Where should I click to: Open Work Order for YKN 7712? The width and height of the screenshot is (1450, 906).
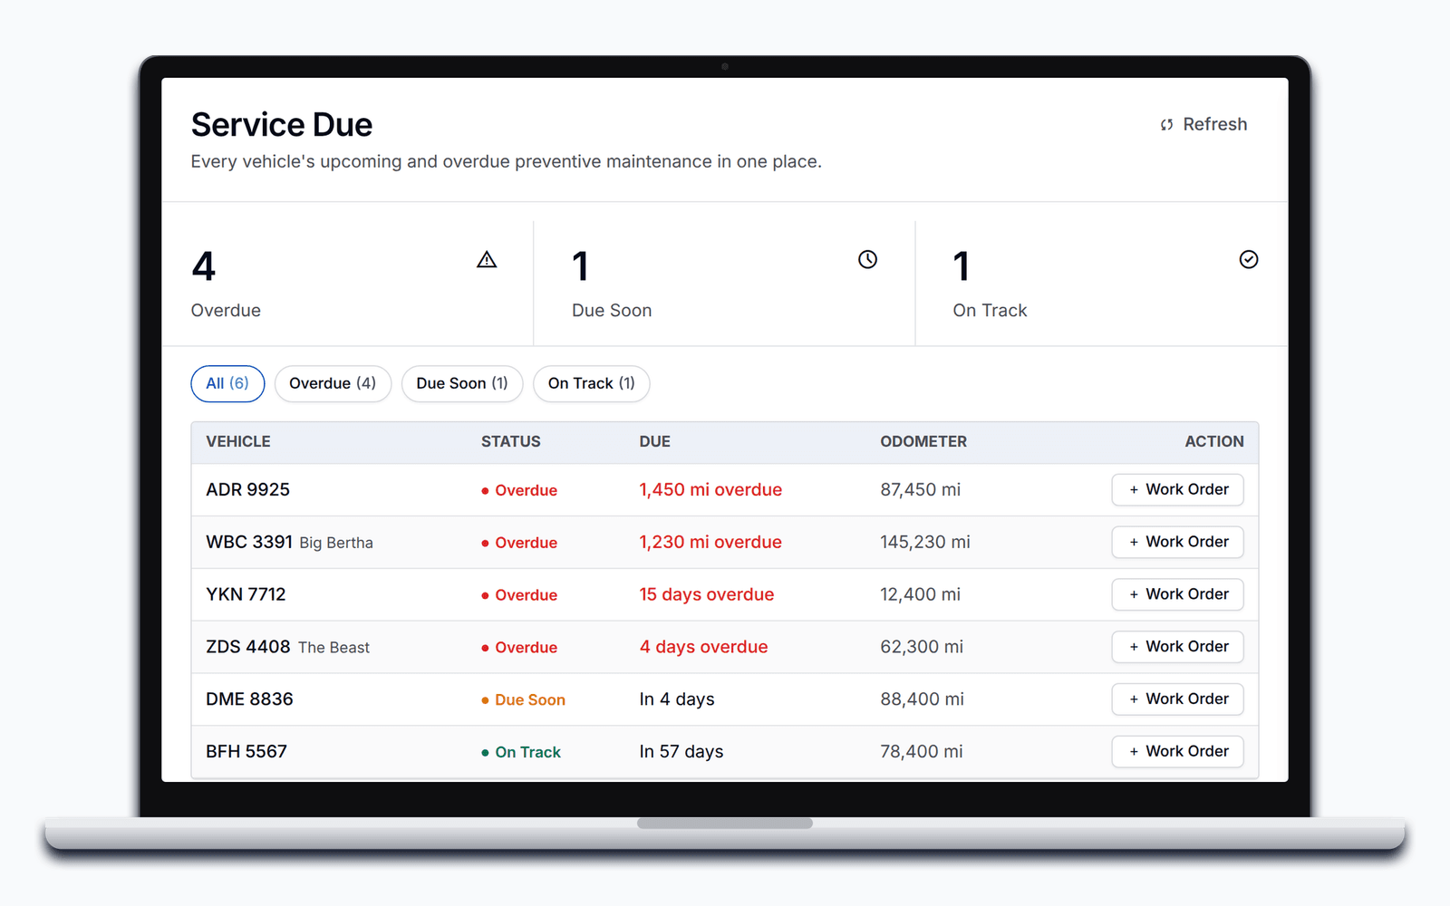[x=1177, y=594]
